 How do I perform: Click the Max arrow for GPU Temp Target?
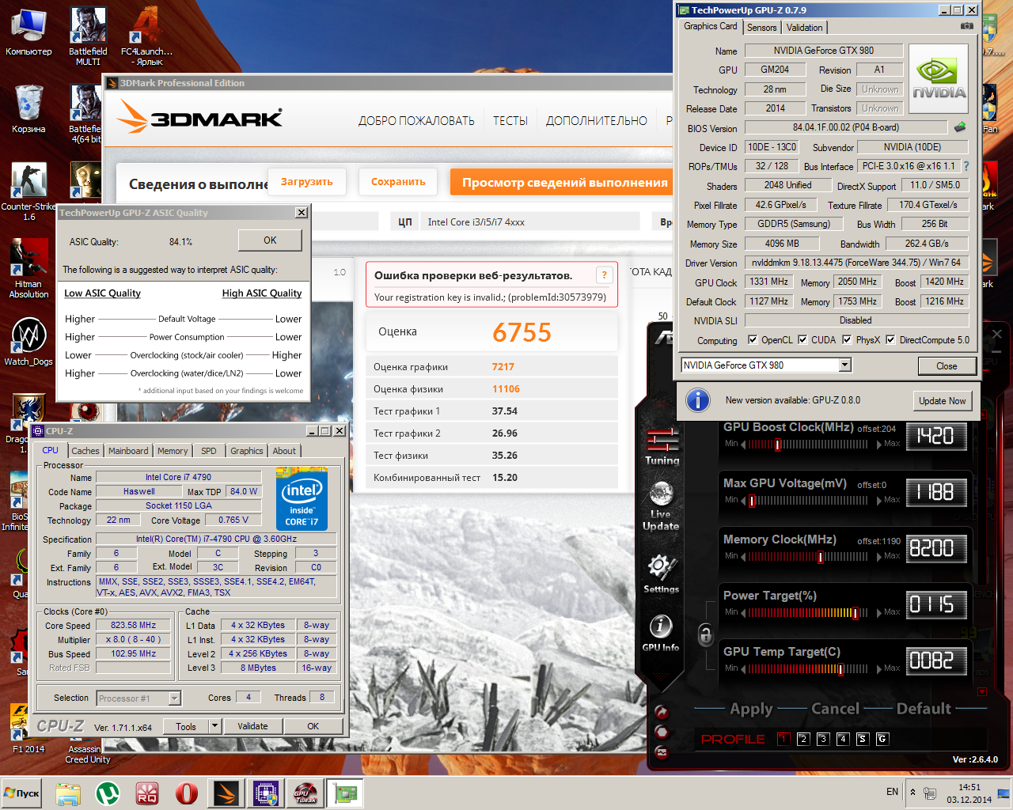click(x=879, y=669)
